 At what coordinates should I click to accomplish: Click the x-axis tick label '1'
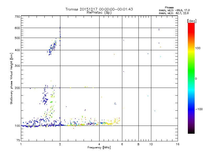click(x=21, y=144)
